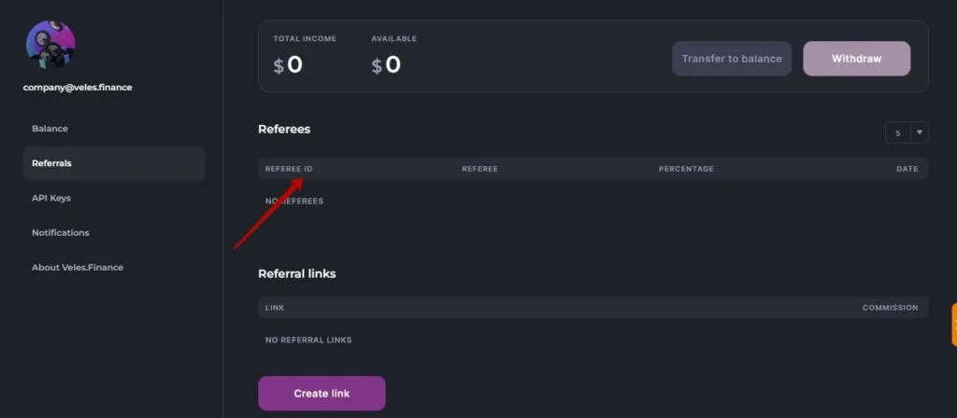
Task: Expand the page size dropdown arrow
Action: point(920,132)
